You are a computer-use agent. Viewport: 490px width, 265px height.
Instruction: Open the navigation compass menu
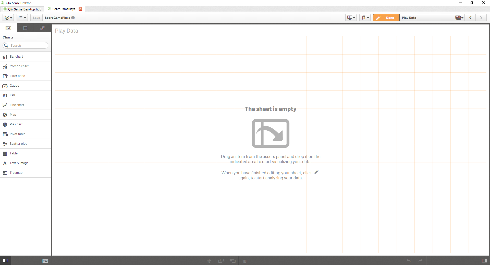tap(8, 18)
